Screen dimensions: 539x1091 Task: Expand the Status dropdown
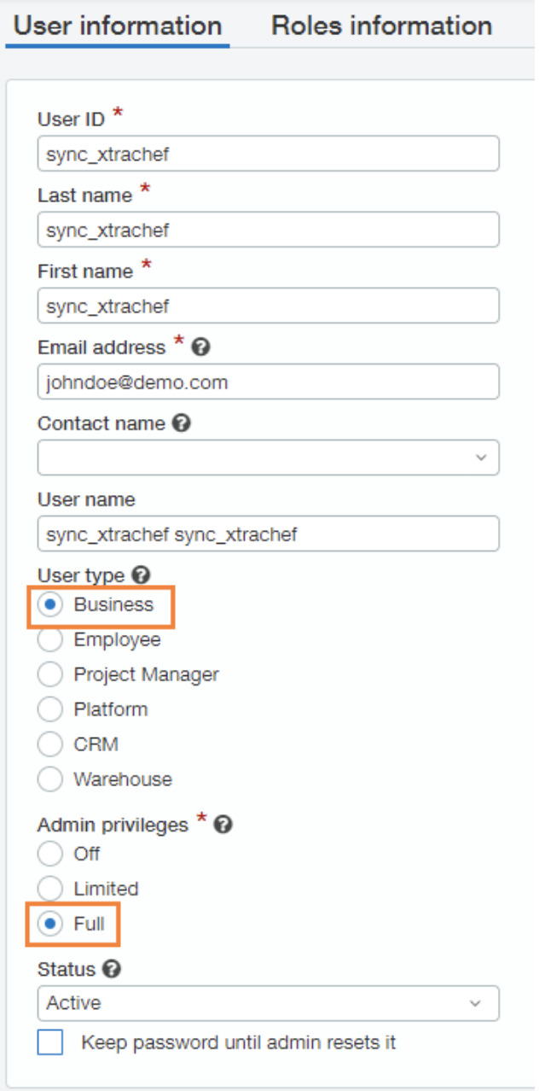click(268, 1003)
